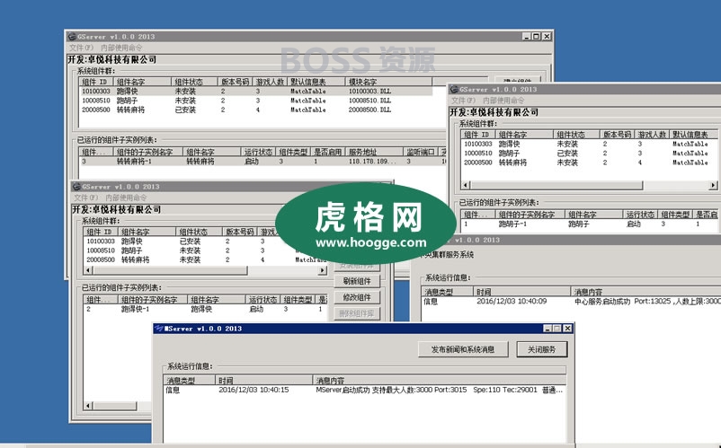Click 发布新闻和系统消息 button in MServer
The height and width of the screenshot is (448, 721).
463,349
